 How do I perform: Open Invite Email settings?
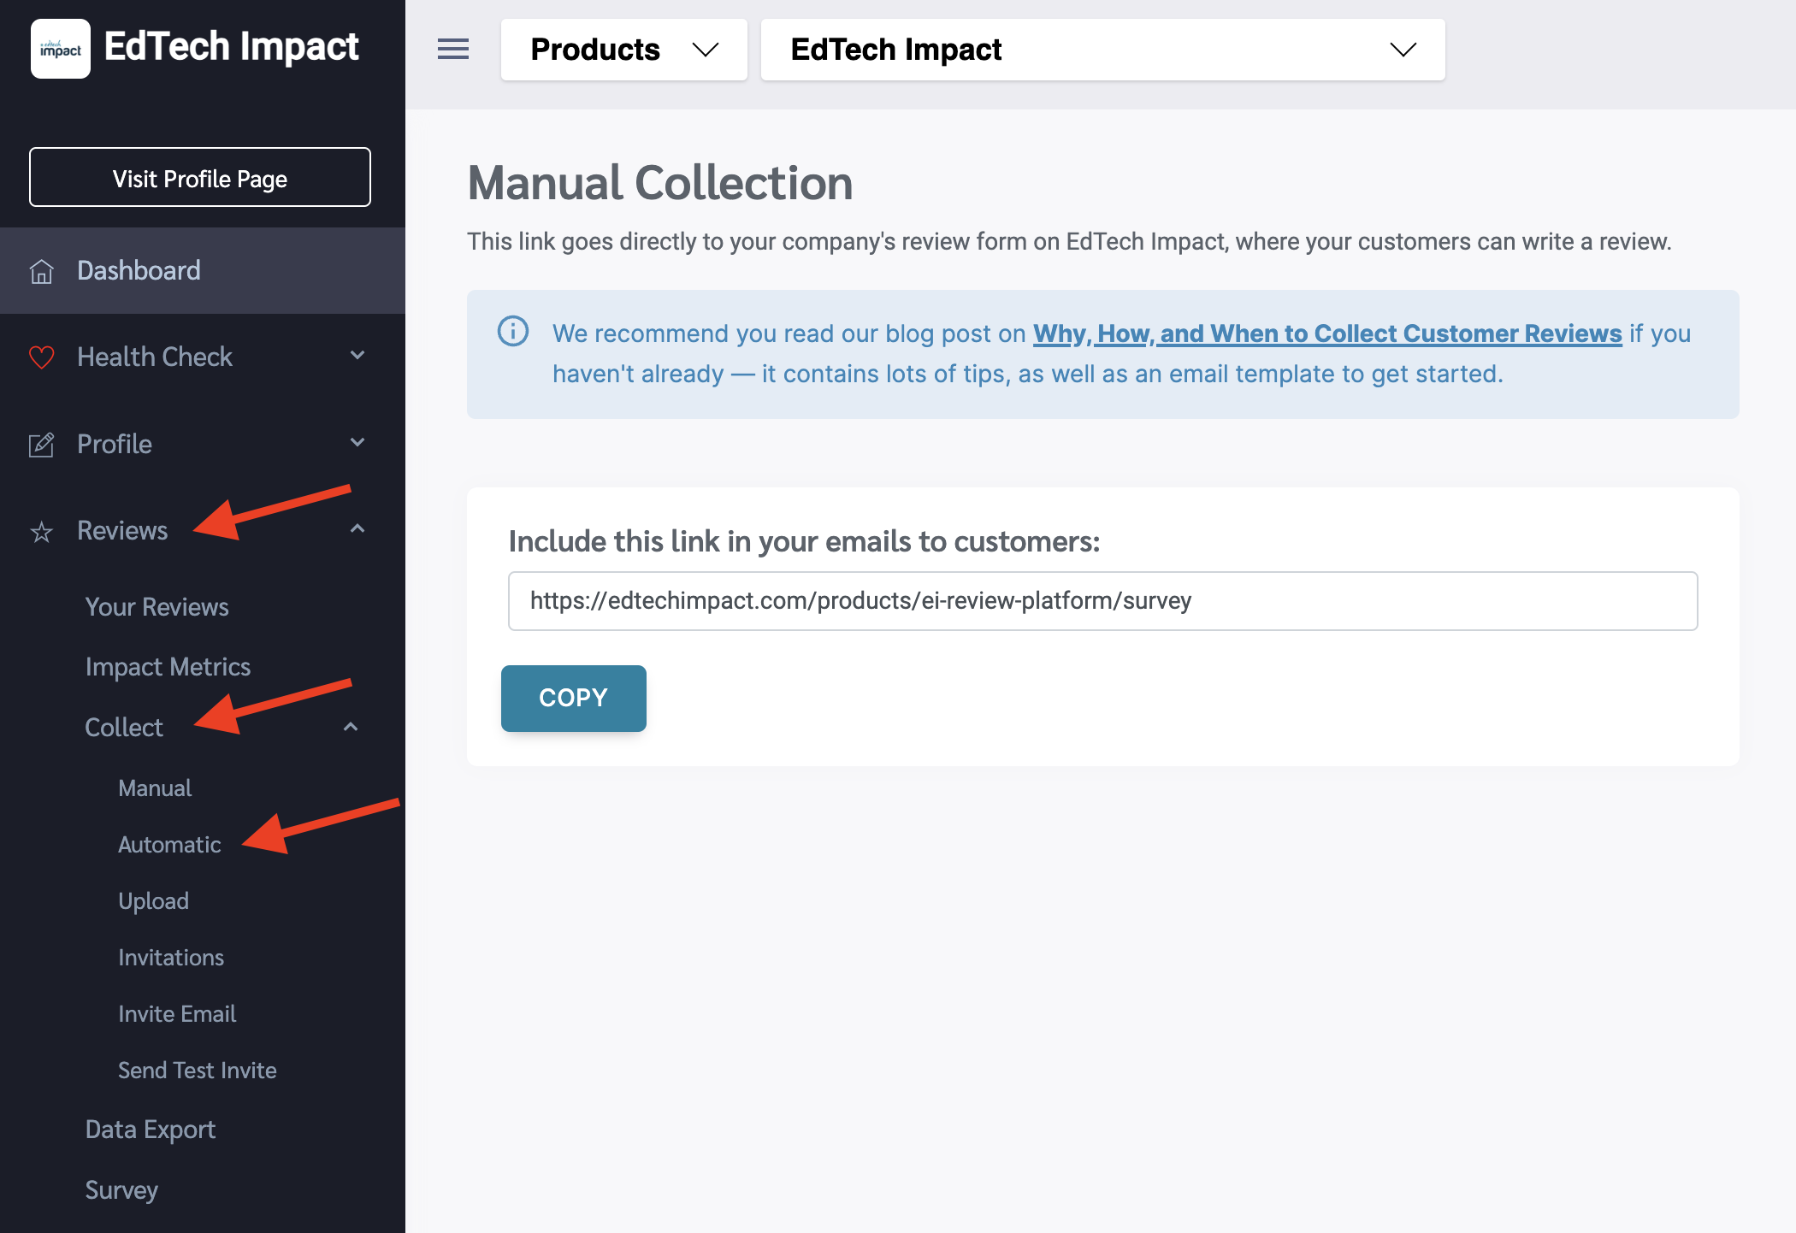click(177, 1014)
